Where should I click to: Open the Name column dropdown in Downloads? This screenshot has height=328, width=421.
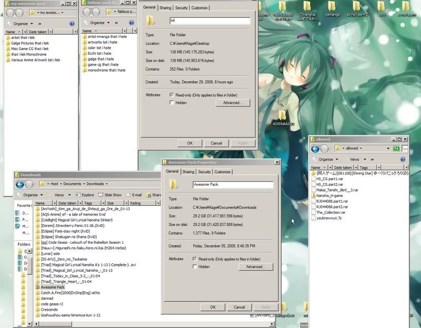[x=54, y=203]
